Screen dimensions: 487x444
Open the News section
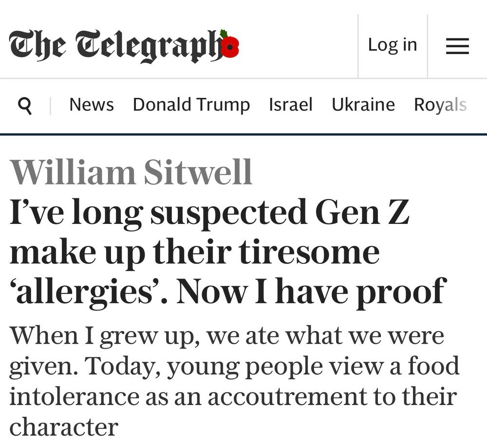pos(92,104)
